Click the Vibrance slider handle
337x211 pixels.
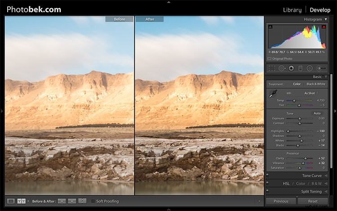pos(303,163)
